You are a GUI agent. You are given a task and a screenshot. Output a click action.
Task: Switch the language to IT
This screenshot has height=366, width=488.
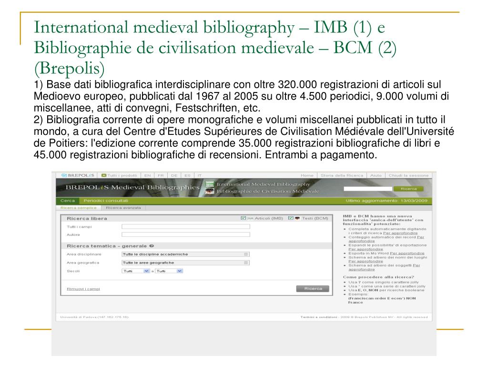[x=200, y=175]
